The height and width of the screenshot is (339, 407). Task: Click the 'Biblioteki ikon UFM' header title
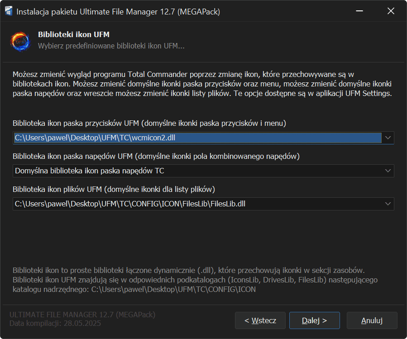[x=74, y=35]
